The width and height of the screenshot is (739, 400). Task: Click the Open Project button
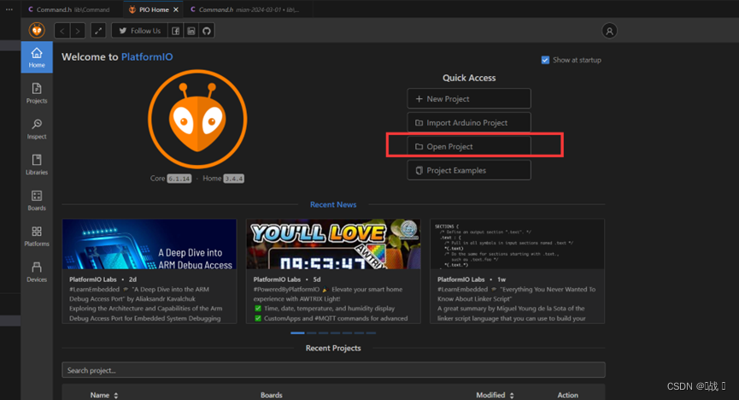tap(469, 146)
